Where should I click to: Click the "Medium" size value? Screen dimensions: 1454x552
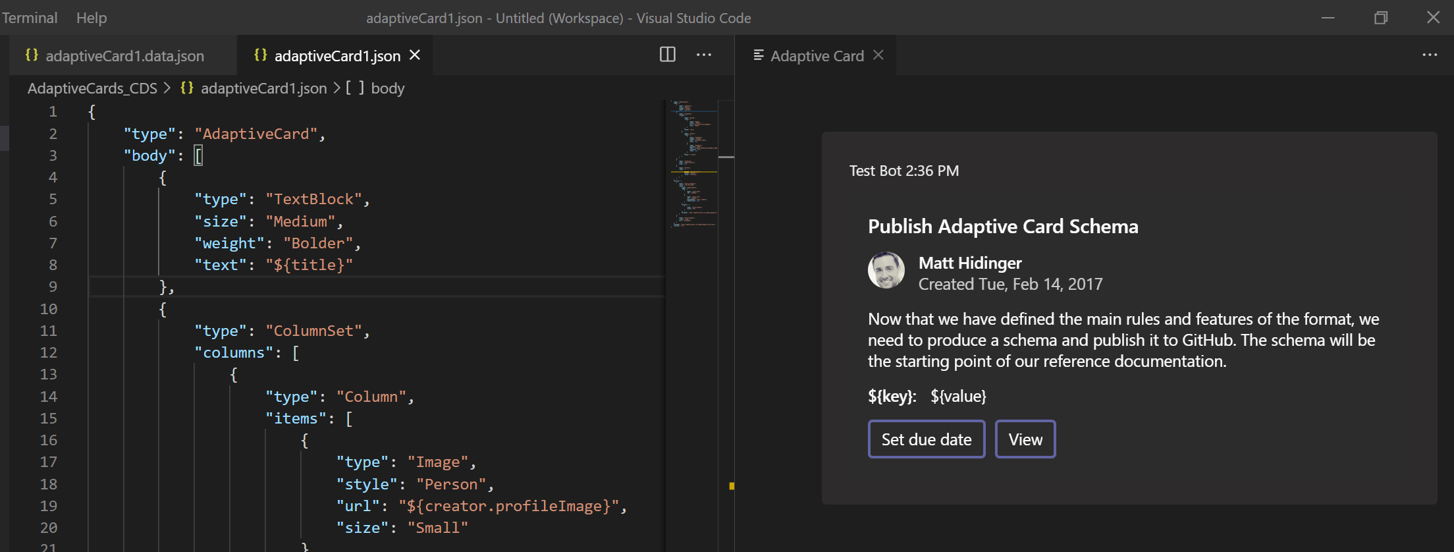pyautogui.click(x=300, y=221)
